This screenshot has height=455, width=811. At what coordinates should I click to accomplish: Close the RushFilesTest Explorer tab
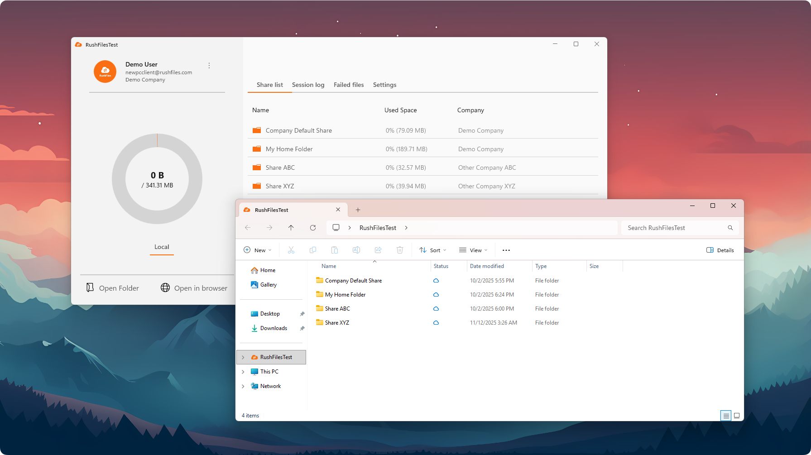[x=338, y=210]
